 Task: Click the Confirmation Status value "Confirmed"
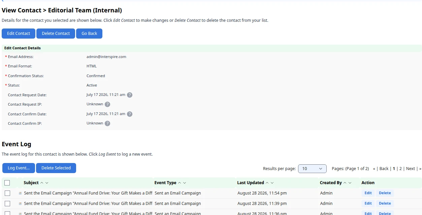96,76
